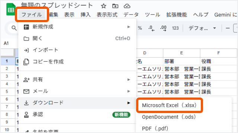
Task: Click the search magnifier icon in toolbar
Action: click(14, 28)
